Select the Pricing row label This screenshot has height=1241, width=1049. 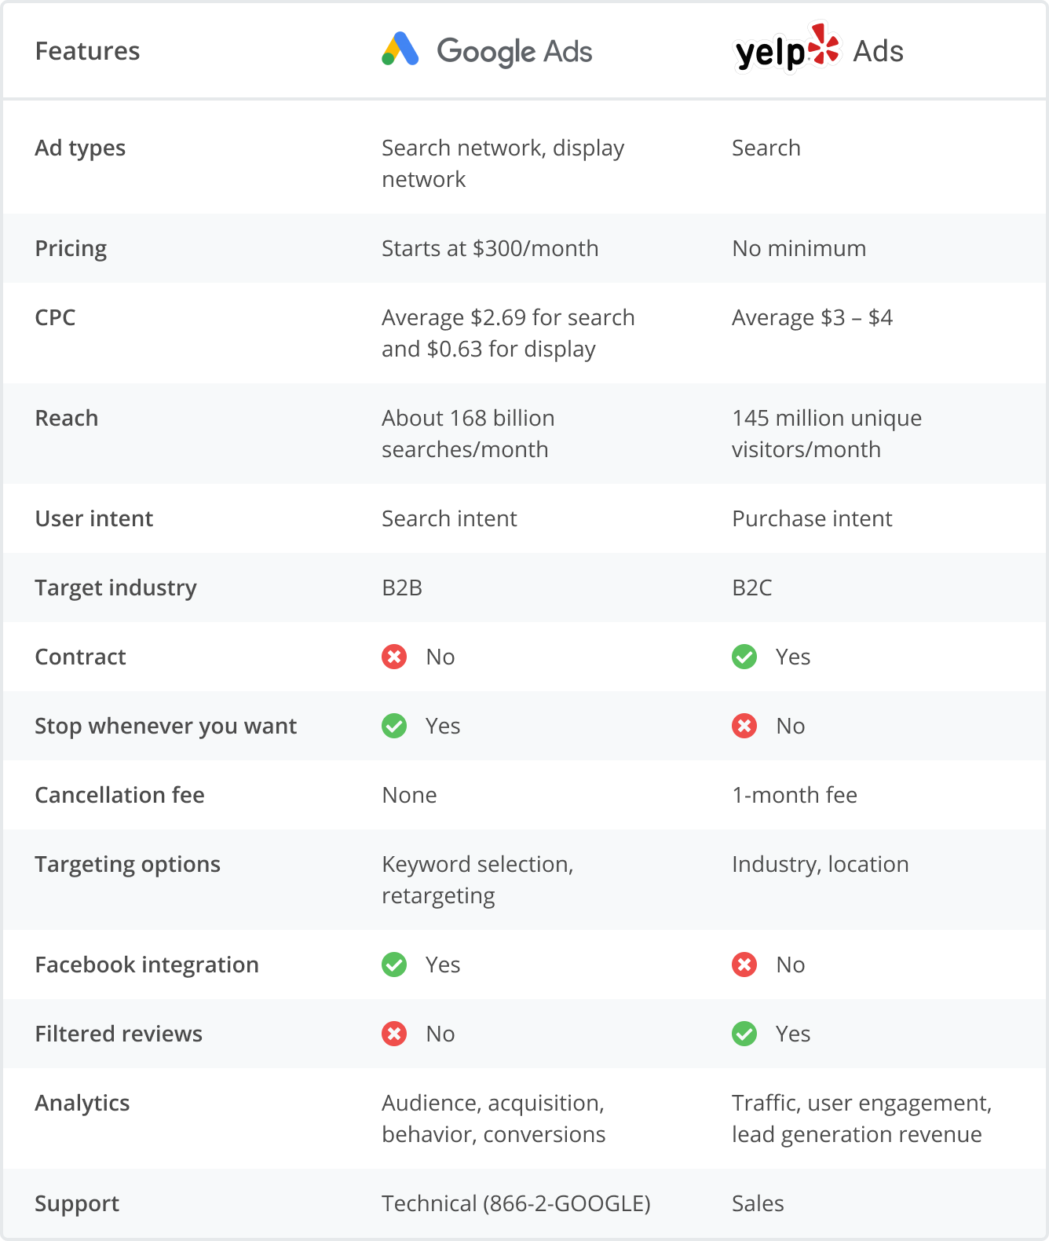[x=71, y=248]
